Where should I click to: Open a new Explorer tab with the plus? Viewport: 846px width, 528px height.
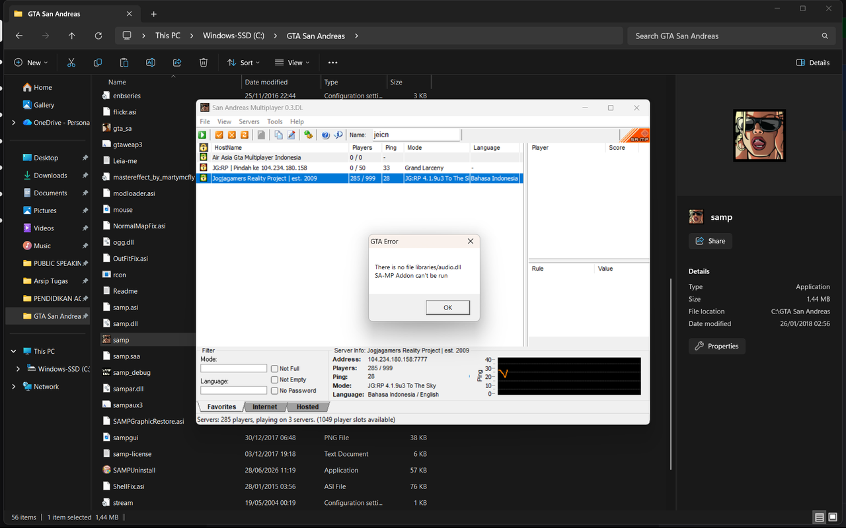coord(153,14)
